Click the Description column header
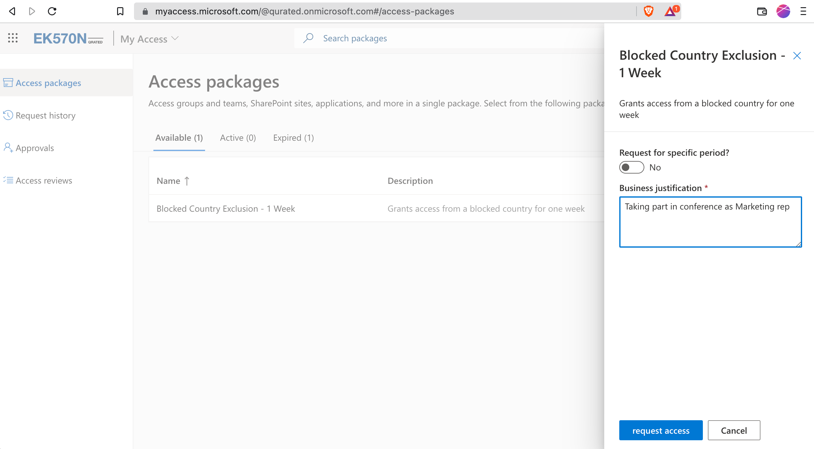This screenshot has height=449, width=814. coord(410,181)
